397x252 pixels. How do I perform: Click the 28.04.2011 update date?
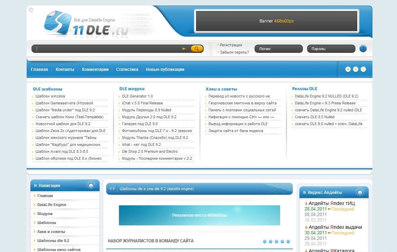(x=315, y=209)
